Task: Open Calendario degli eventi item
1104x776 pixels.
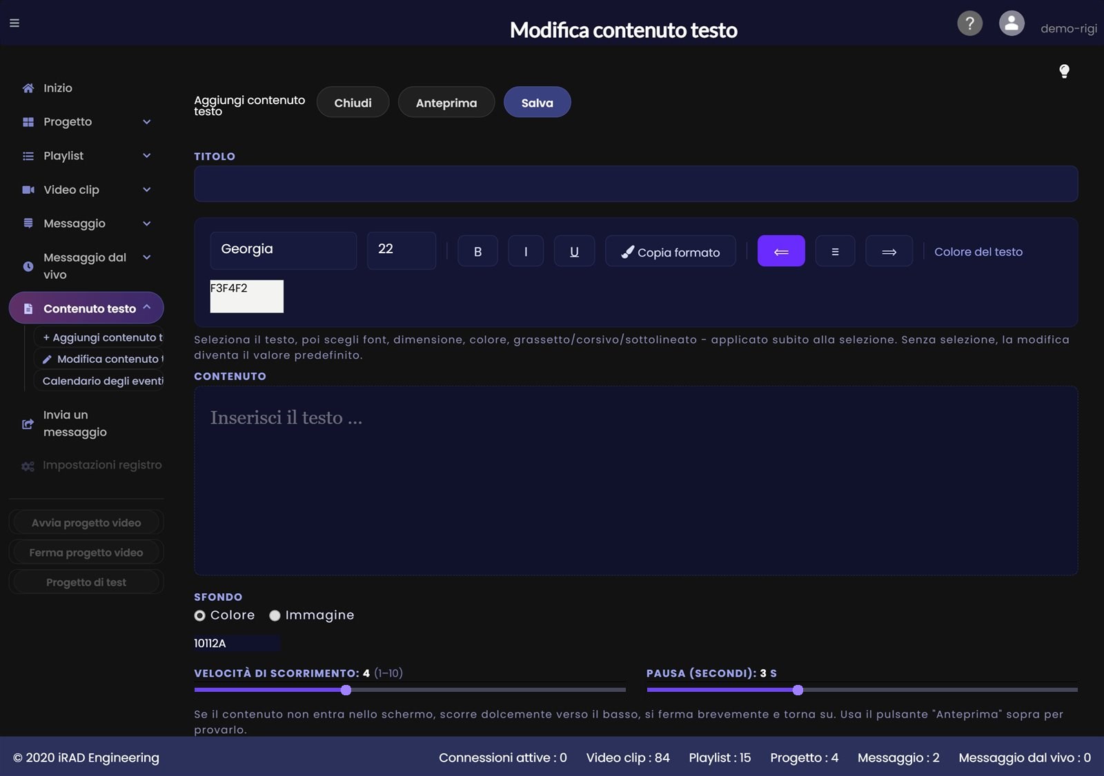Action: 103,381
